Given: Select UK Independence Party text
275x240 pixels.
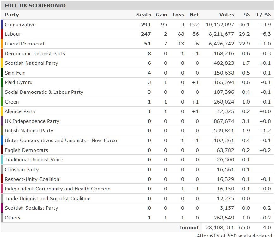Looking at the screenshot, I should click(32, 121).
